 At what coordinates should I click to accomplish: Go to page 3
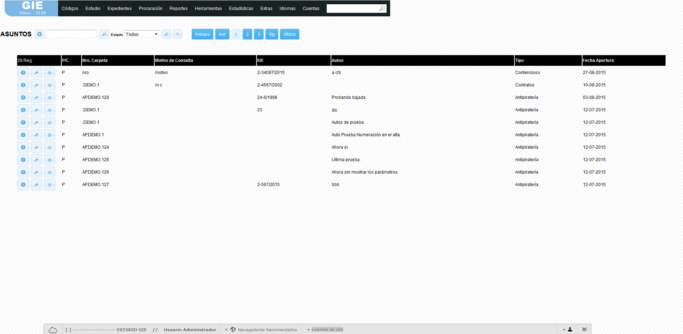(x=259, y=34)
